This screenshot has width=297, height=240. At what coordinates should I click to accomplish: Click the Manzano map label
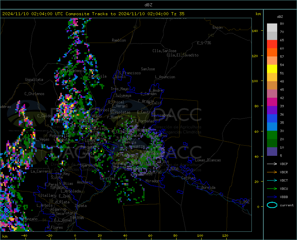coord(30,219)
